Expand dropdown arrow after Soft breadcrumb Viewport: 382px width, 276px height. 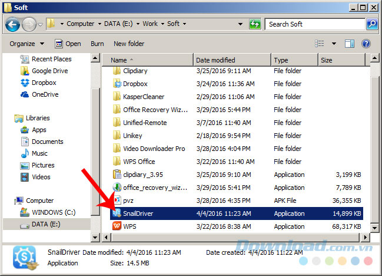click(x=184, y=24)
